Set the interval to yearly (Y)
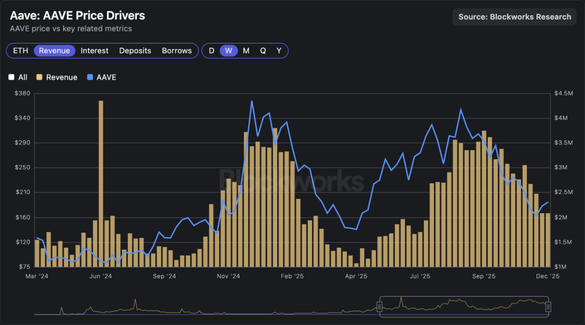The width and height of the screenshot is (585, 325). [x=279, y=50]
